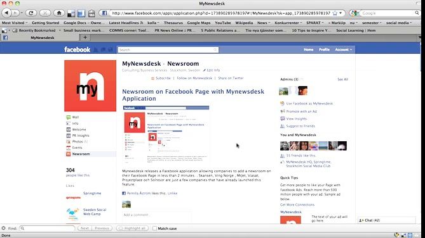Viewport: 425px width, 238px height.
Task: Open the News bookmarks folder
Action: click(264, 23)
